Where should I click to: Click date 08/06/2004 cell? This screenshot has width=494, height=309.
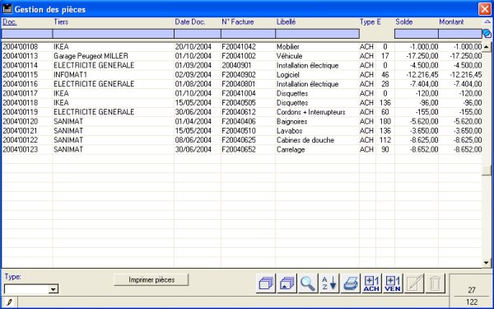193,140
